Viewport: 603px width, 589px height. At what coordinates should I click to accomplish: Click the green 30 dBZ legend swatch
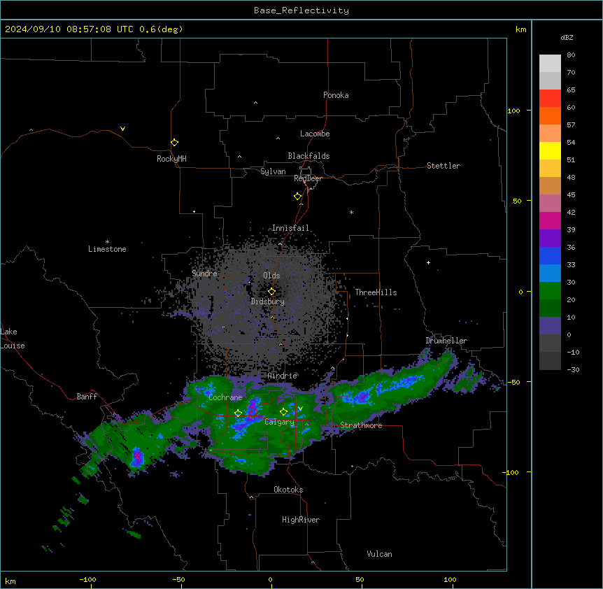tap(550, 291)
